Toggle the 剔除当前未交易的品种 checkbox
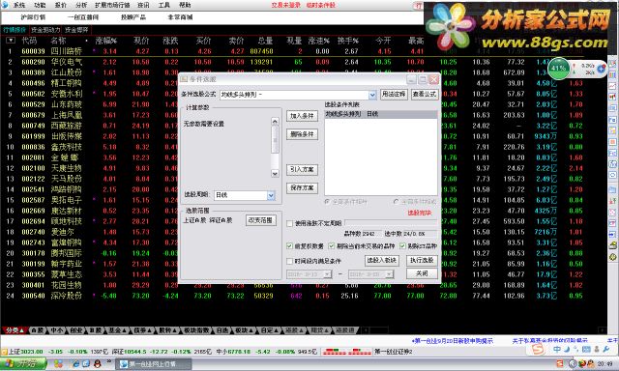The image size is (619, 371). pos(332,246)
